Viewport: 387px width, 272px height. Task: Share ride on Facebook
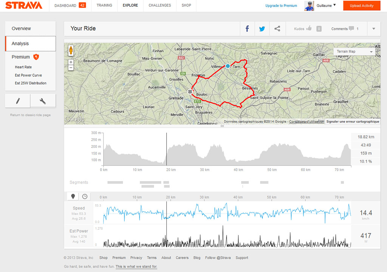click(x=247, y=29)
